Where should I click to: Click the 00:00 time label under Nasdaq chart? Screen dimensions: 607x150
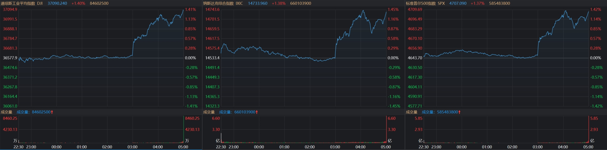[x=259, y=147]
